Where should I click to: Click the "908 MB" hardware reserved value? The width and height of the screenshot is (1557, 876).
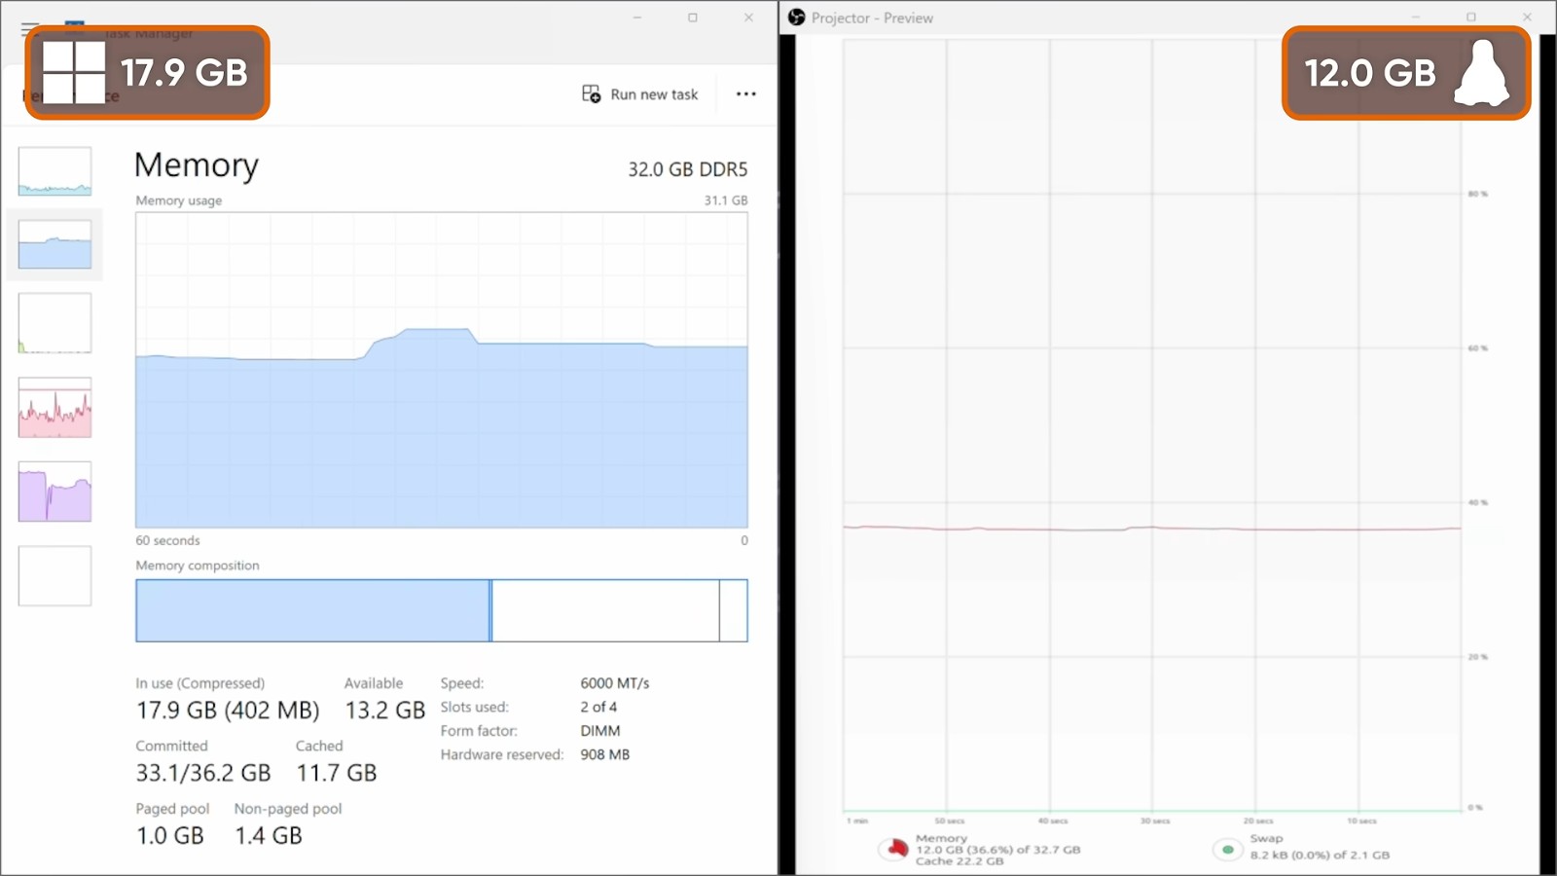pyautogui.click(x=605, y=754)
